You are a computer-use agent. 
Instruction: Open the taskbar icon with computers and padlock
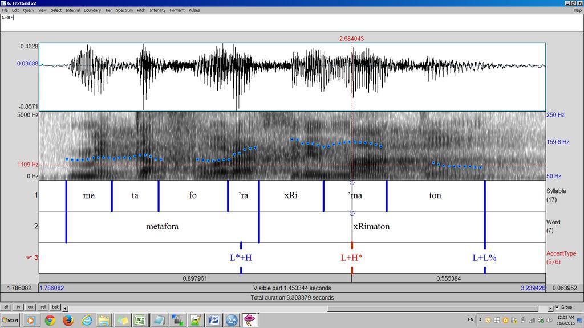click(177, 320)
